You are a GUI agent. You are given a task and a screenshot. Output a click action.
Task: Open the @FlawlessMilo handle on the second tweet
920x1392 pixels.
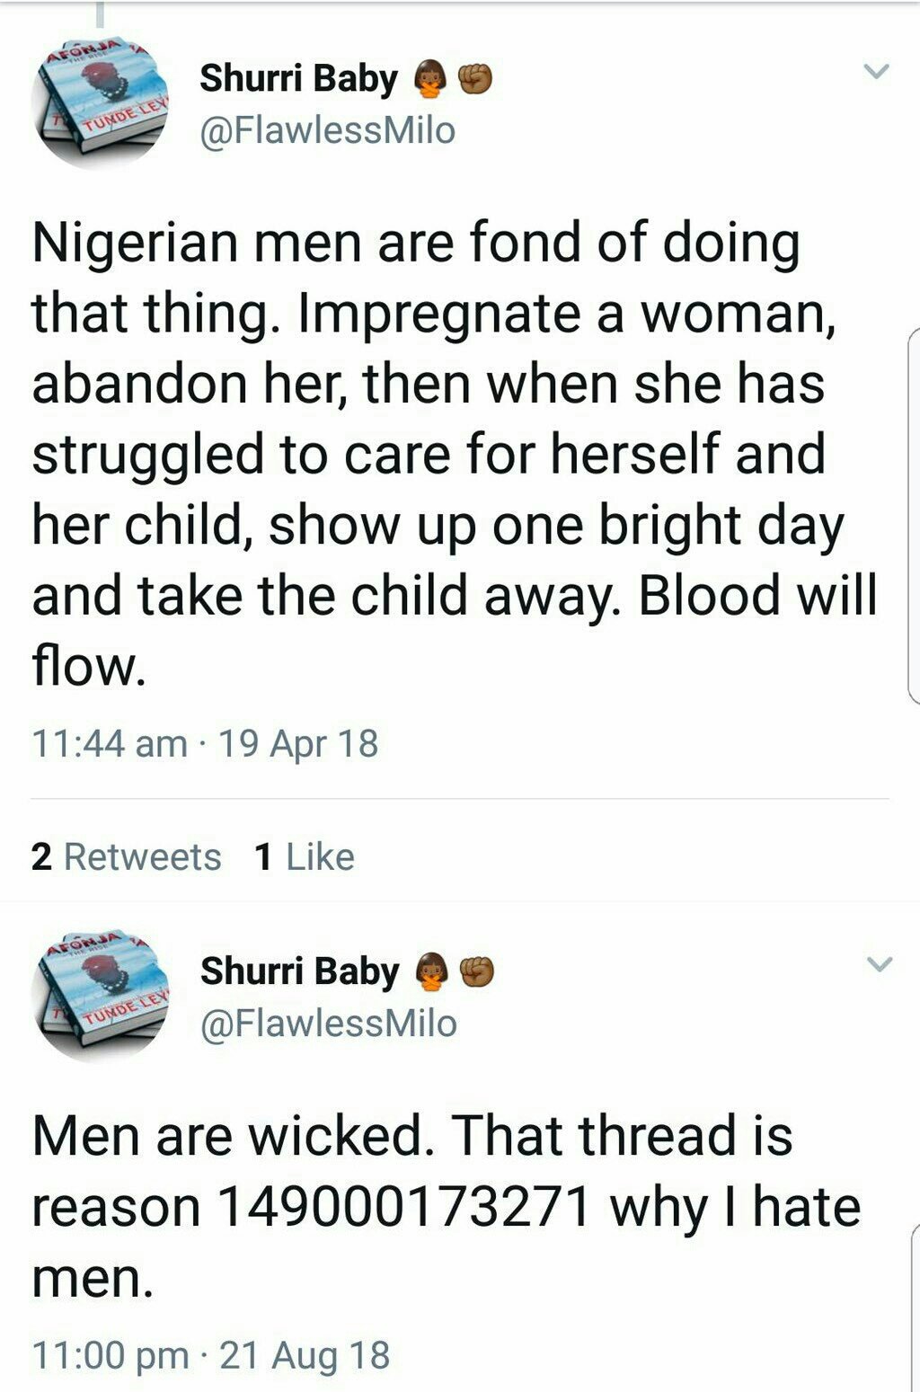(x=328, y=1024)
